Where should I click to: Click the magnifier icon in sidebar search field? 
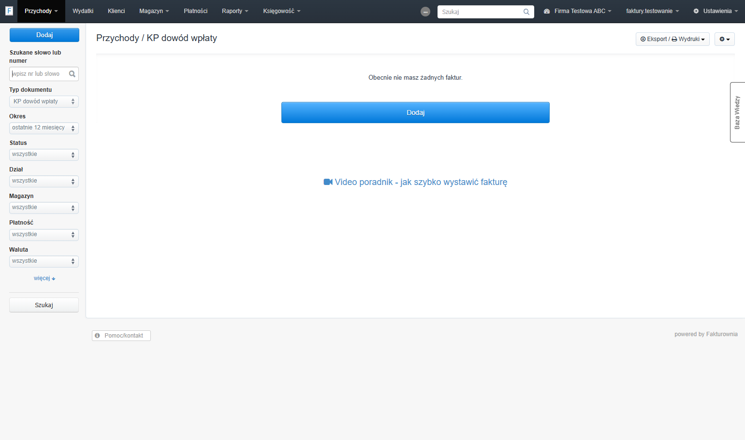(72, 74)
